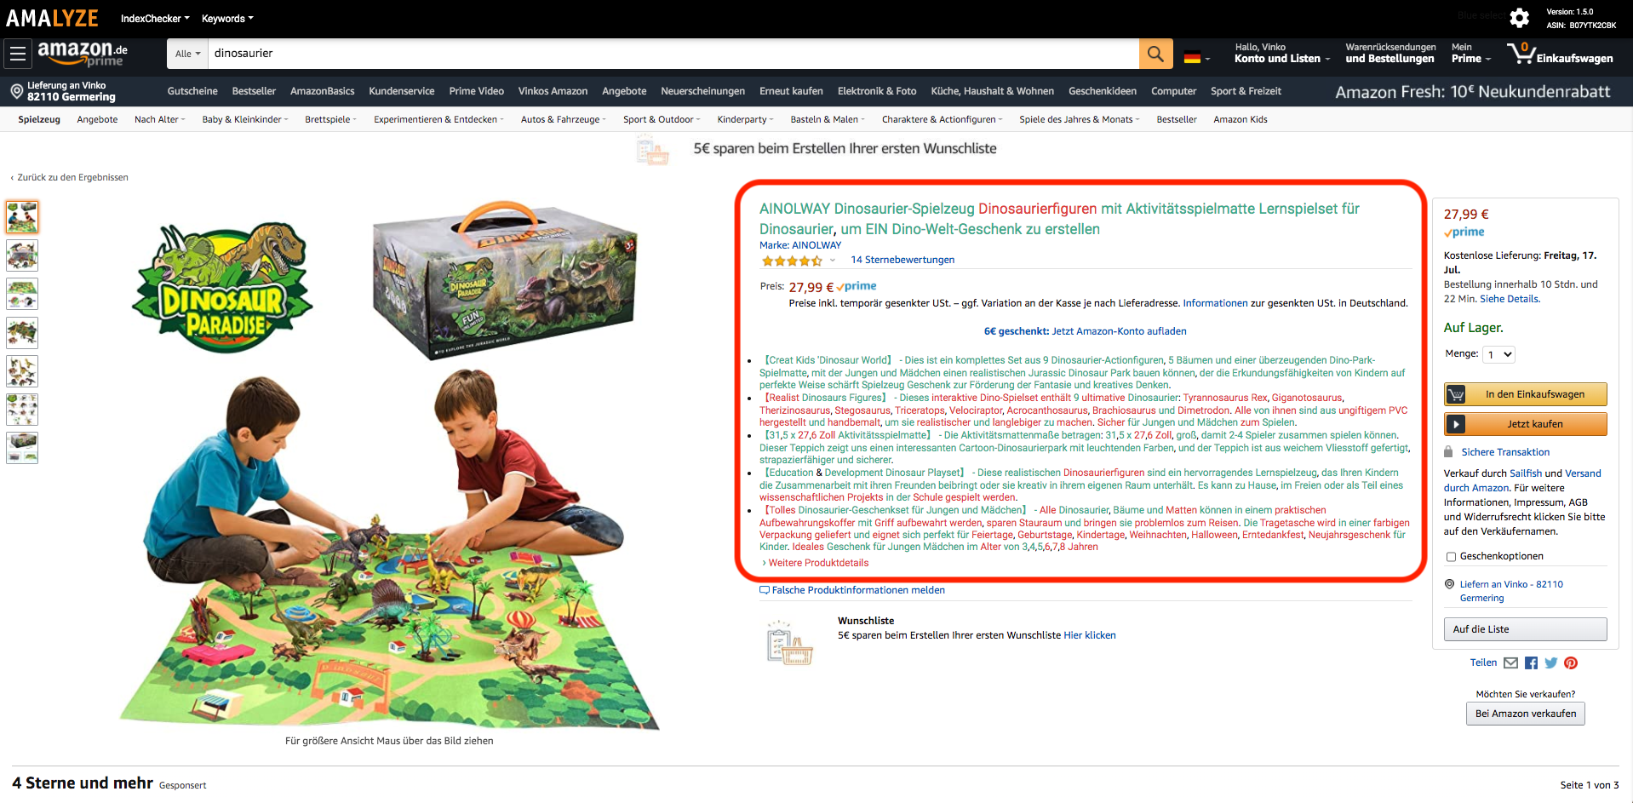Add item with In den Einkaufswagen button
Image resolution: width=1633 pixels, height=803 pixels.
(x=1525, y=394)
